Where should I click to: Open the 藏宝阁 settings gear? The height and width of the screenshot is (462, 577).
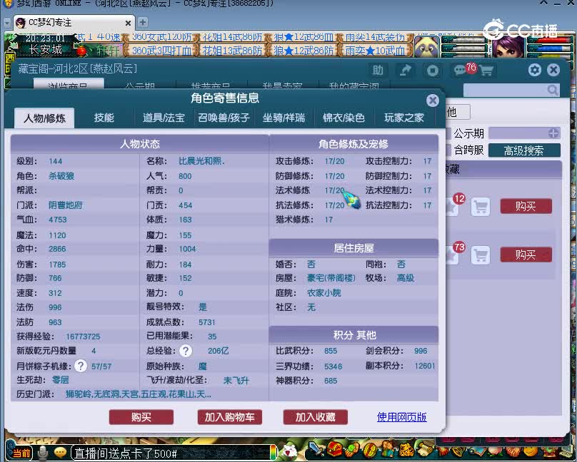535,70
